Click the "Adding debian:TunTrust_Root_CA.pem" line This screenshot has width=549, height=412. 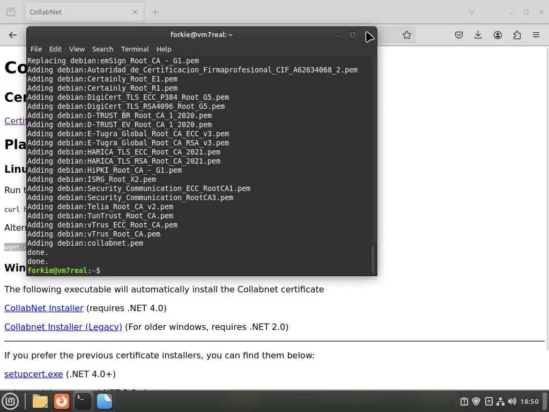tap(100, 216)
